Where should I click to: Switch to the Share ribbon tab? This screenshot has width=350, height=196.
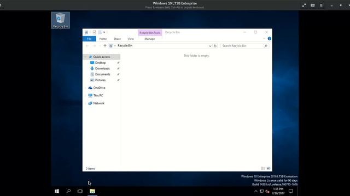[x=117, y=39]
